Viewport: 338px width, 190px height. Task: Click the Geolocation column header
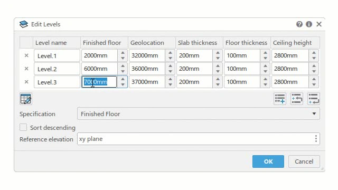pos(152,43)
